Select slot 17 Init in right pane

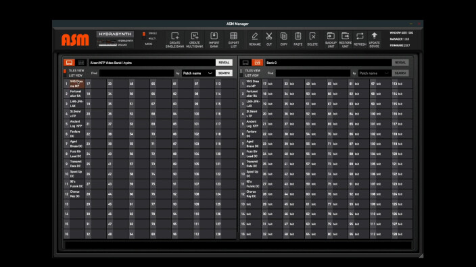272,84
